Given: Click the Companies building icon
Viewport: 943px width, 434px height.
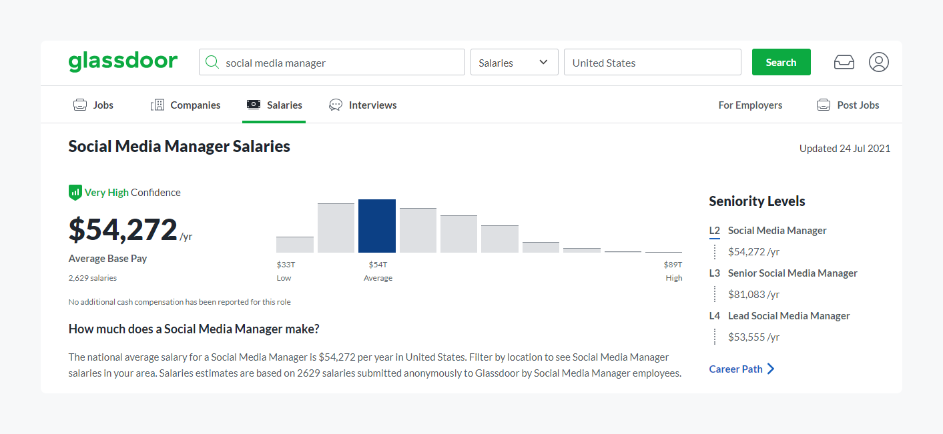Looking at the screenshot, I should pyautogui.click(x=158, y=105).
